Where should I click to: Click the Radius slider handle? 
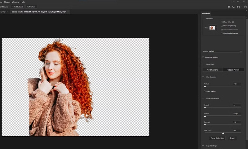coord(205,86)
